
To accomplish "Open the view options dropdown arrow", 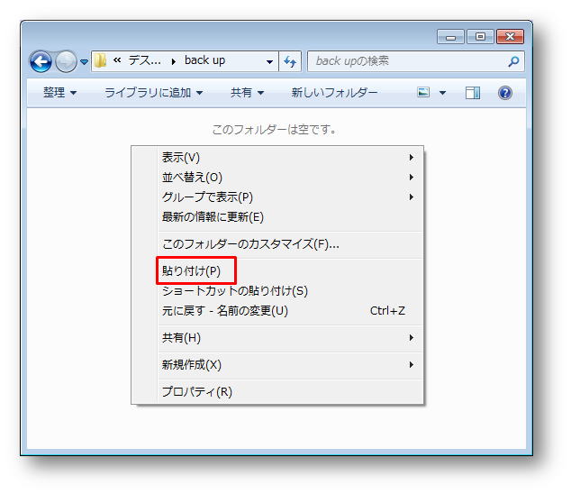I will pyautogui.click(x=442, y=93).
